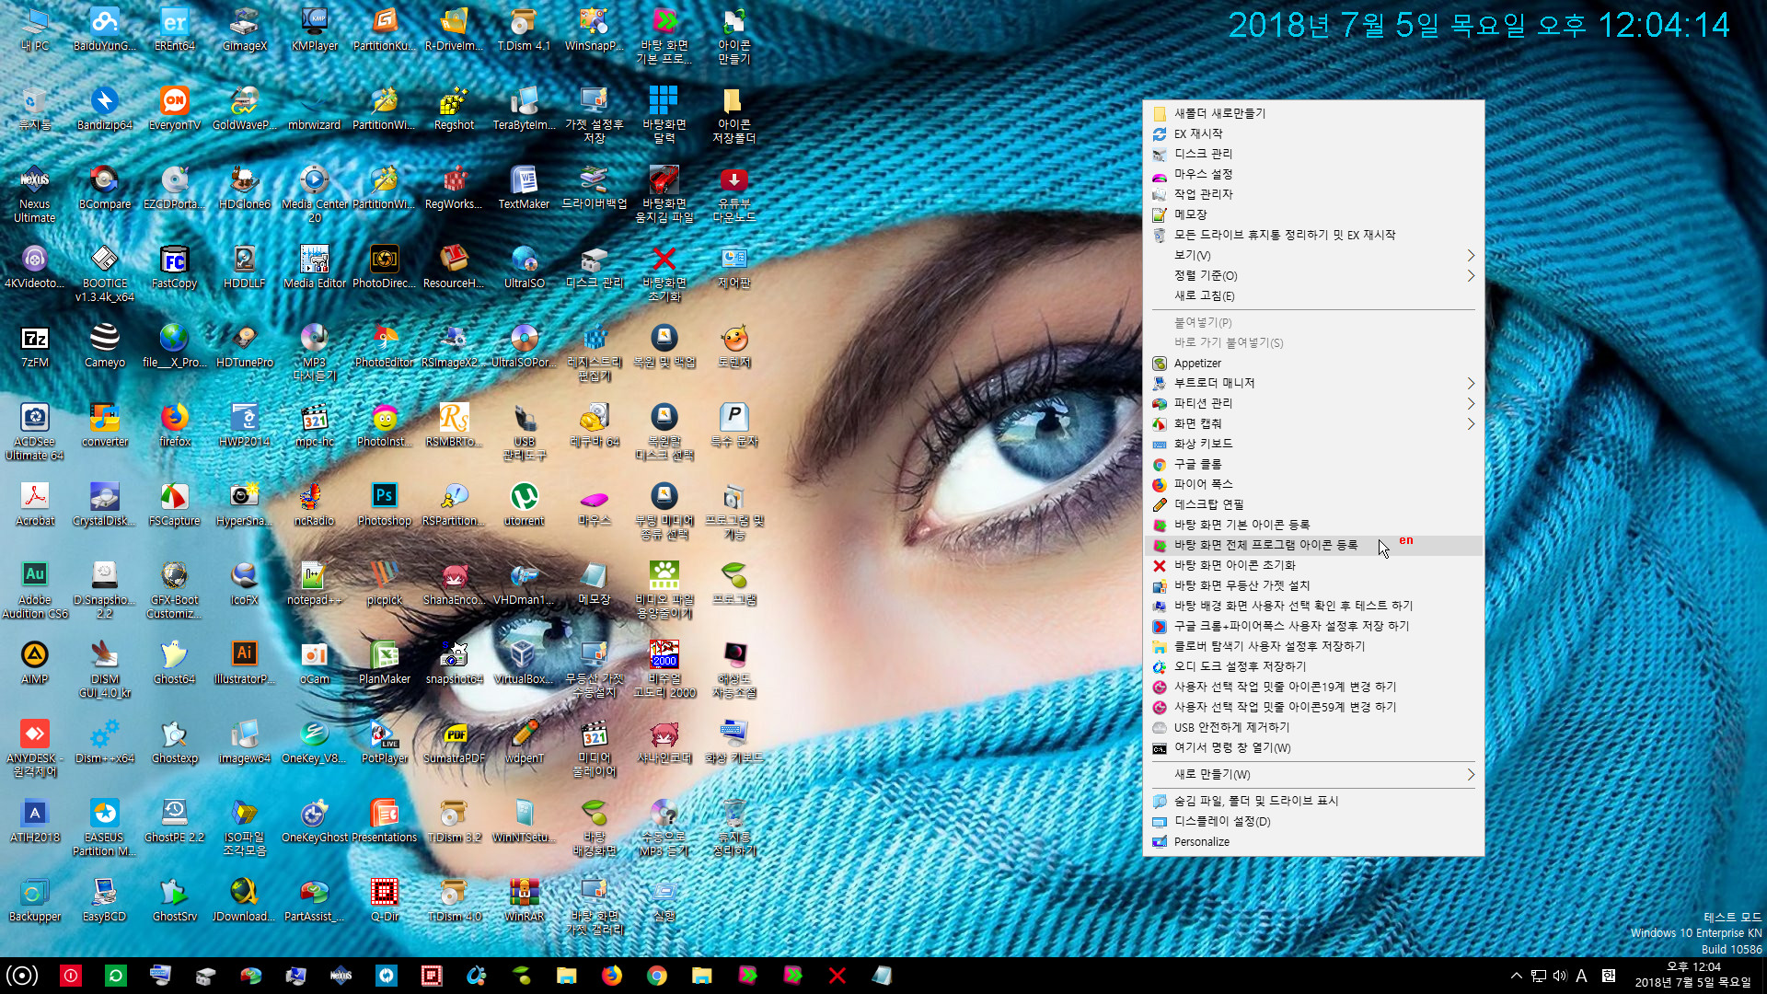1767x994 pixels.
Task: Open HWP2014 desktop icon
Action: pos(244,425)
